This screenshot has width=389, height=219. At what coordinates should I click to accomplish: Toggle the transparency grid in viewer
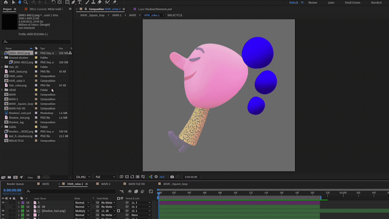pos(127,177)
